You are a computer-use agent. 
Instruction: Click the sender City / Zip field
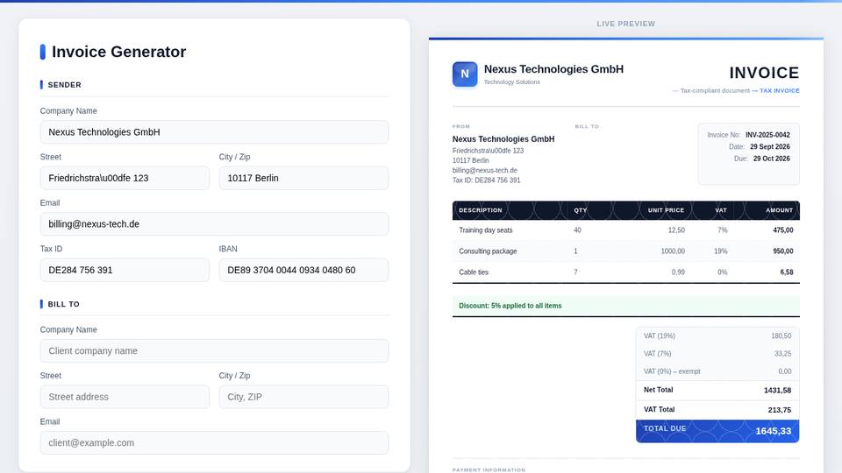303,178
